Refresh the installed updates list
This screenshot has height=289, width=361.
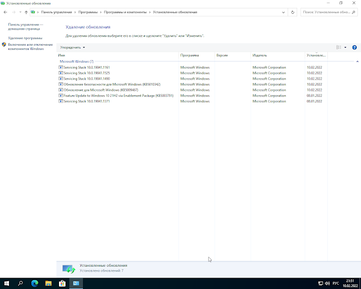[x=292, y=12]
